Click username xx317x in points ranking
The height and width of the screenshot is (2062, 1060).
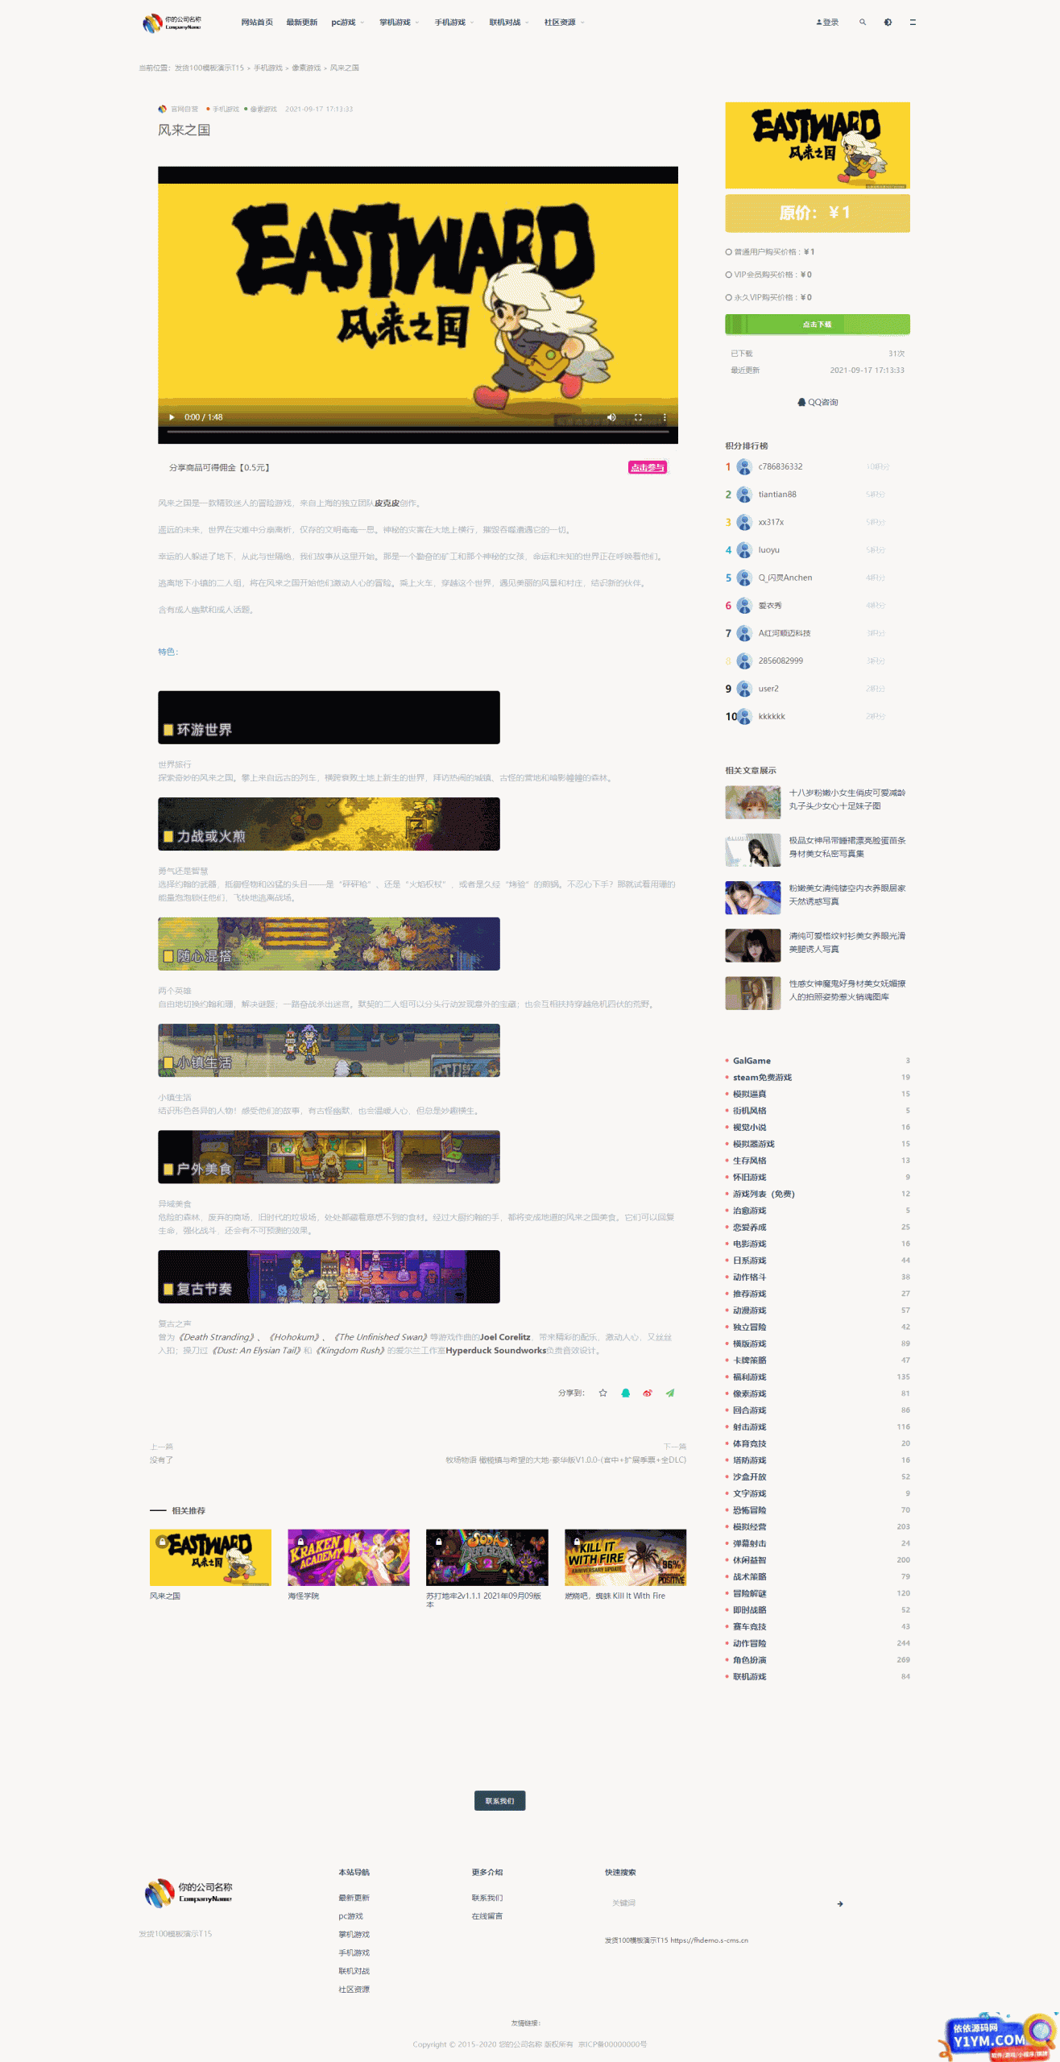tap(771, 522)
